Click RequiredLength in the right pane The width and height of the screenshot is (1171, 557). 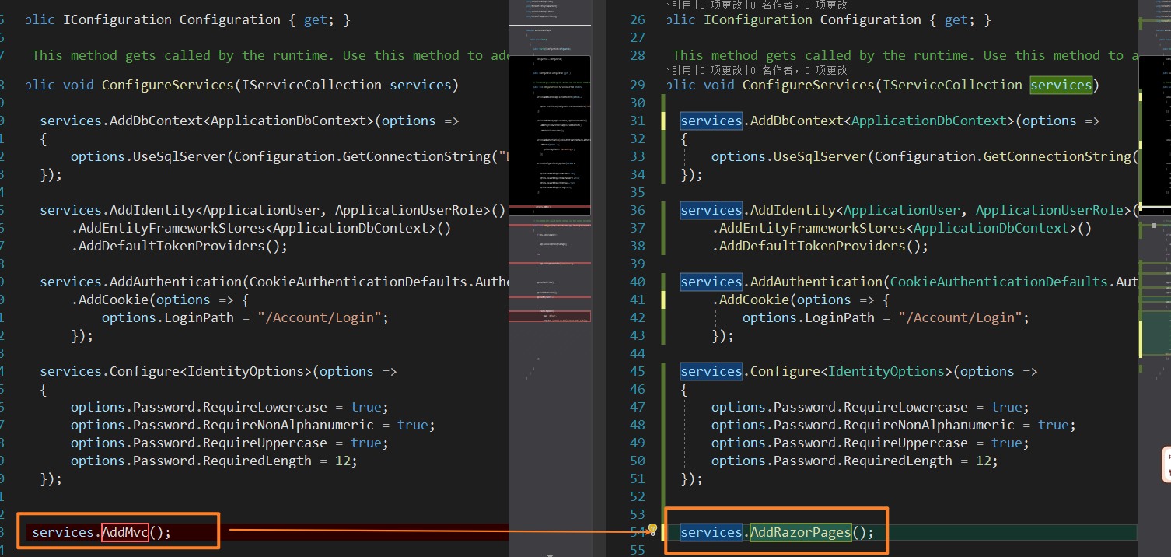[898, 461]
